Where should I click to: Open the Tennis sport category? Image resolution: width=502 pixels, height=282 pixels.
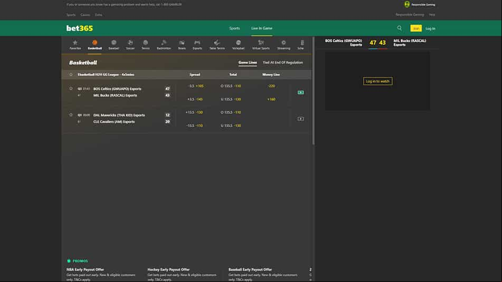tap(145, 44)
